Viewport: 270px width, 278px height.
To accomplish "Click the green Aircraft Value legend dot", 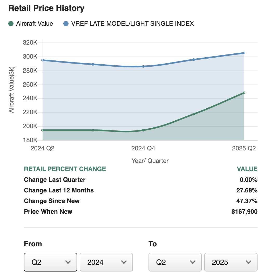I will (11, 24).
